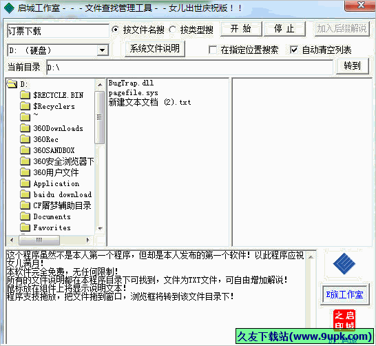The width and height of the screenshot is (376, 346).
Task: Enable 在指定位置搜索 checkbox
Action: click(x=213, y=50)
